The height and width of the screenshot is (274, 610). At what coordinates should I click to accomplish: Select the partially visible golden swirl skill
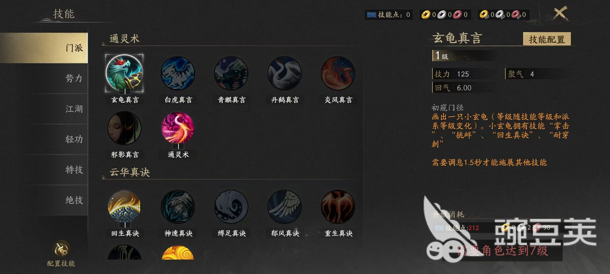tap(178, 252)
